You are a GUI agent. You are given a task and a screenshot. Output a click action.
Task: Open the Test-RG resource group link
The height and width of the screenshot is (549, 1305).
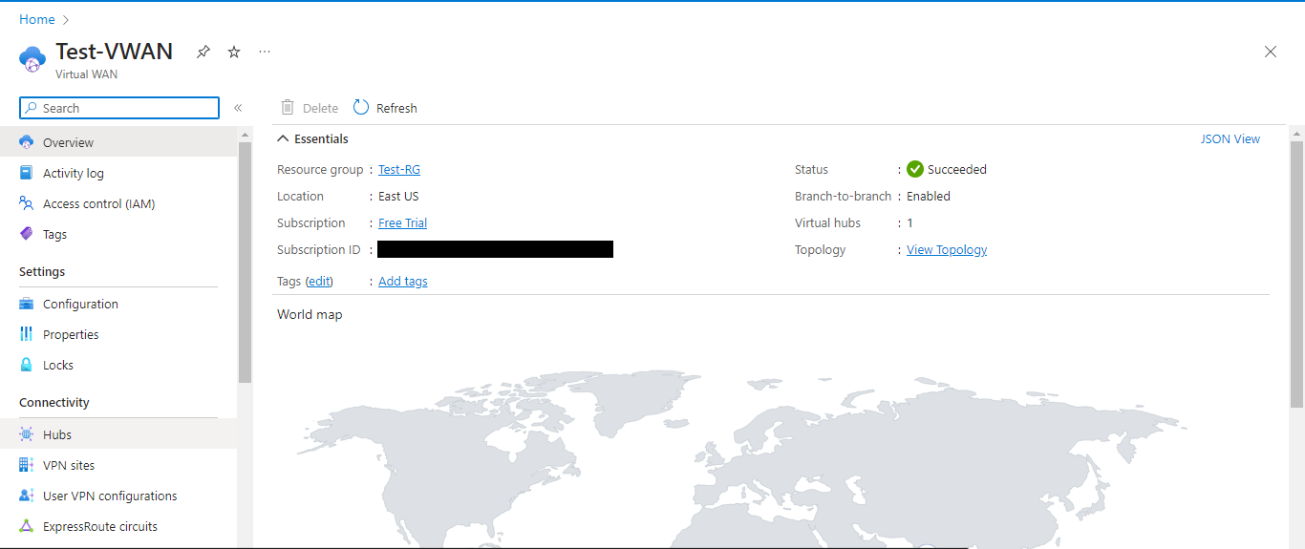[x=399, y=169]
